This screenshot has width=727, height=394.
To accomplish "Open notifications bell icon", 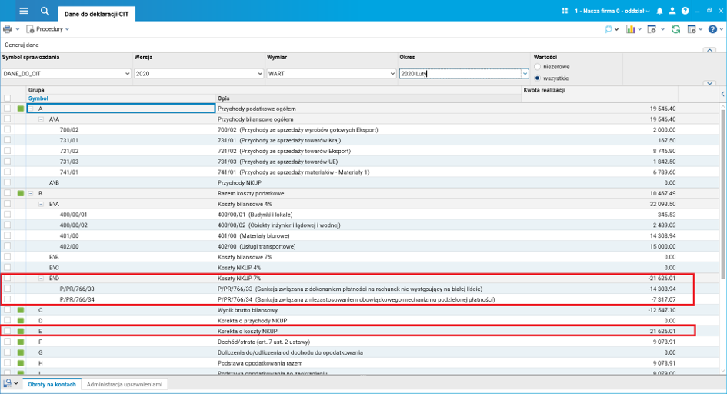I will pos(659,11).
